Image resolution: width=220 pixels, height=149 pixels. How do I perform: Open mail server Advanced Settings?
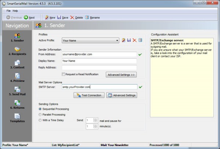click(122, 95)
